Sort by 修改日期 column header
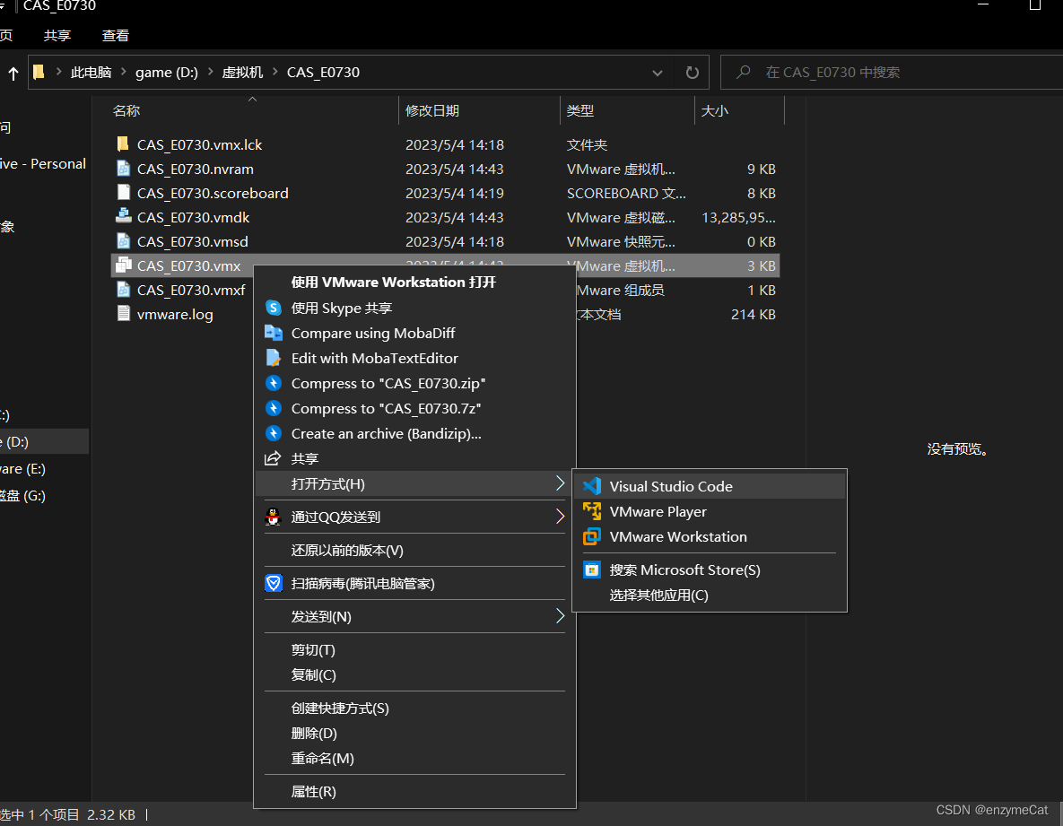1063x826 pixels. (x=431, y=110)
